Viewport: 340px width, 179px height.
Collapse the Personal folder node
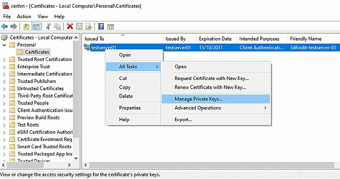(4, 45)
